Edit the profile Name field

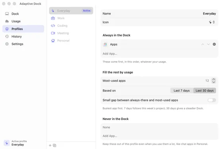[x=159, y=14]
